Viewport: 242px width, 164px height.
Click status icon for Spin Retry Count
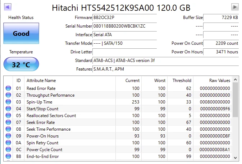(8, 143)
